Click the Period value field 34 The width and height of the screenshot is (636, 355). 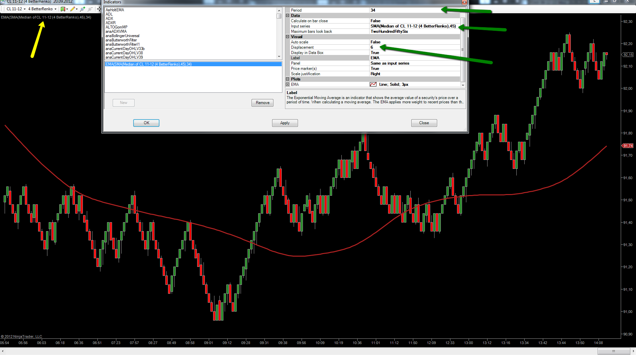coord(414,10)
